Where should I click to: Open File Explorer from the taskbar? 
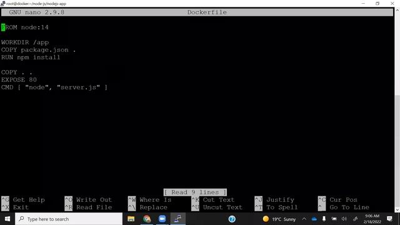coord(131,219)
